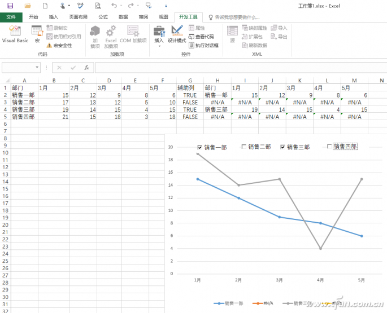Expand the Name Box dropdown
Image resolution: width=387 pixels, height=313 pixels.
click(x=37, y=67)
